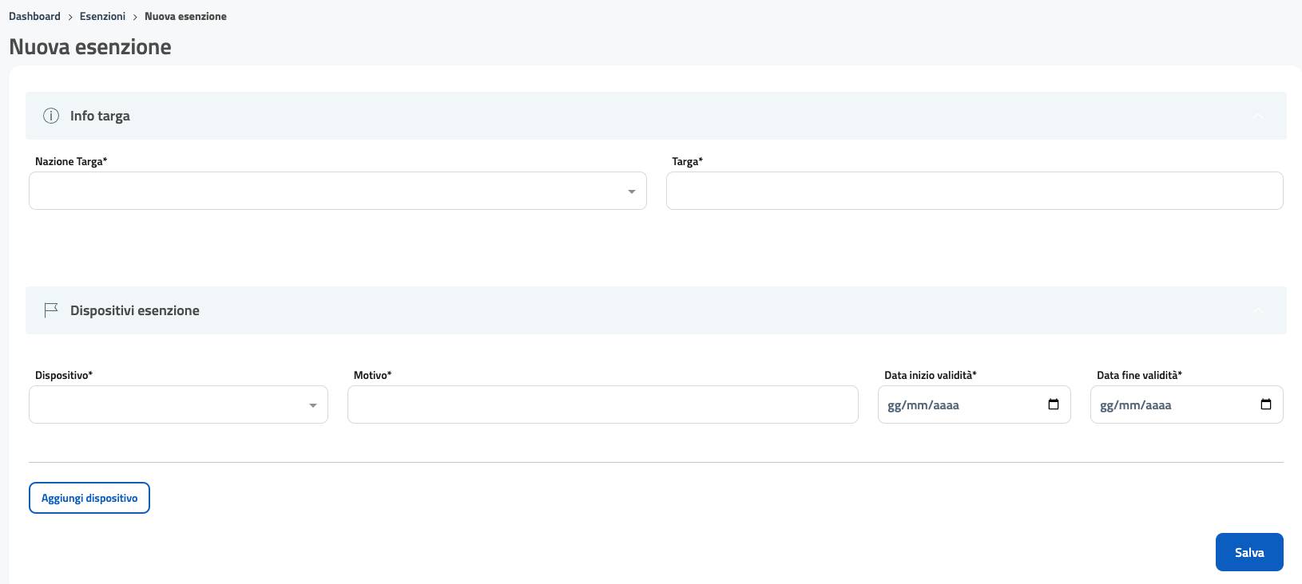Open the Dispositivo dropdown
The image size is (1302, 584).
click(178, 404)
